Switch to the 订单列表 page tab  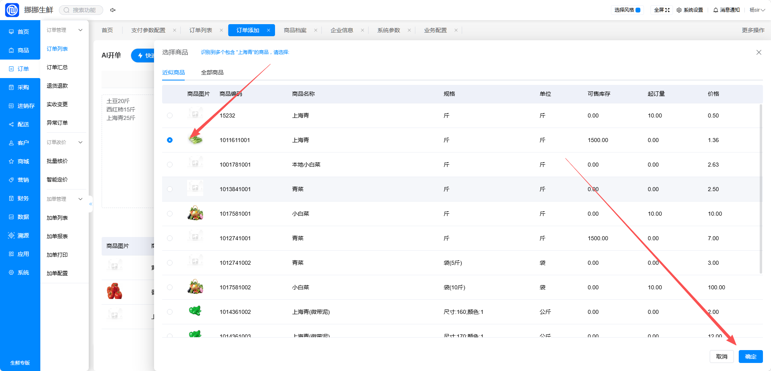(201, 30)
